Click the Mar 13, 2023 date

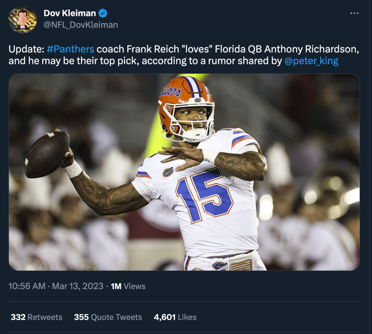pos(78,286)
